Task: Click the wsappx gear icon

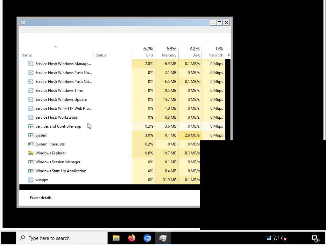Action: (31, 180)
